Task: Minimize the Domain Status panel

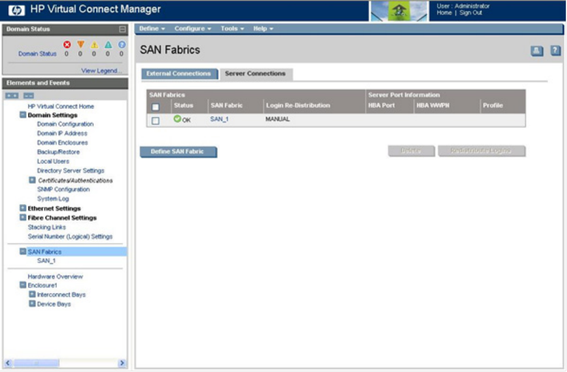Action: tap(122, 29)
